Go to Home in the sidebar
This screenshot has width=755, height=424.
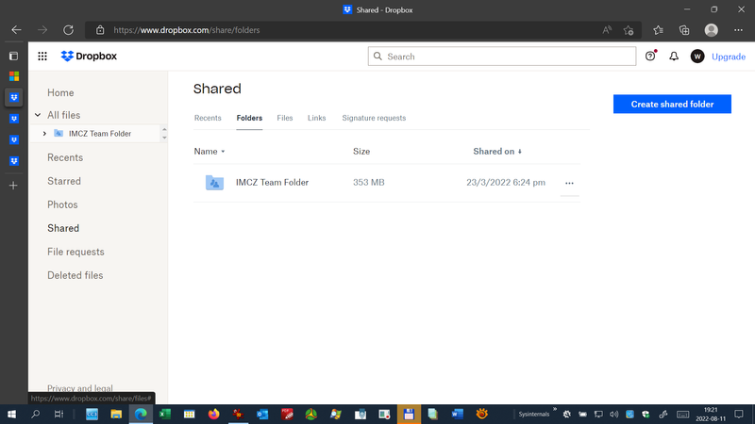pos(60,92)
